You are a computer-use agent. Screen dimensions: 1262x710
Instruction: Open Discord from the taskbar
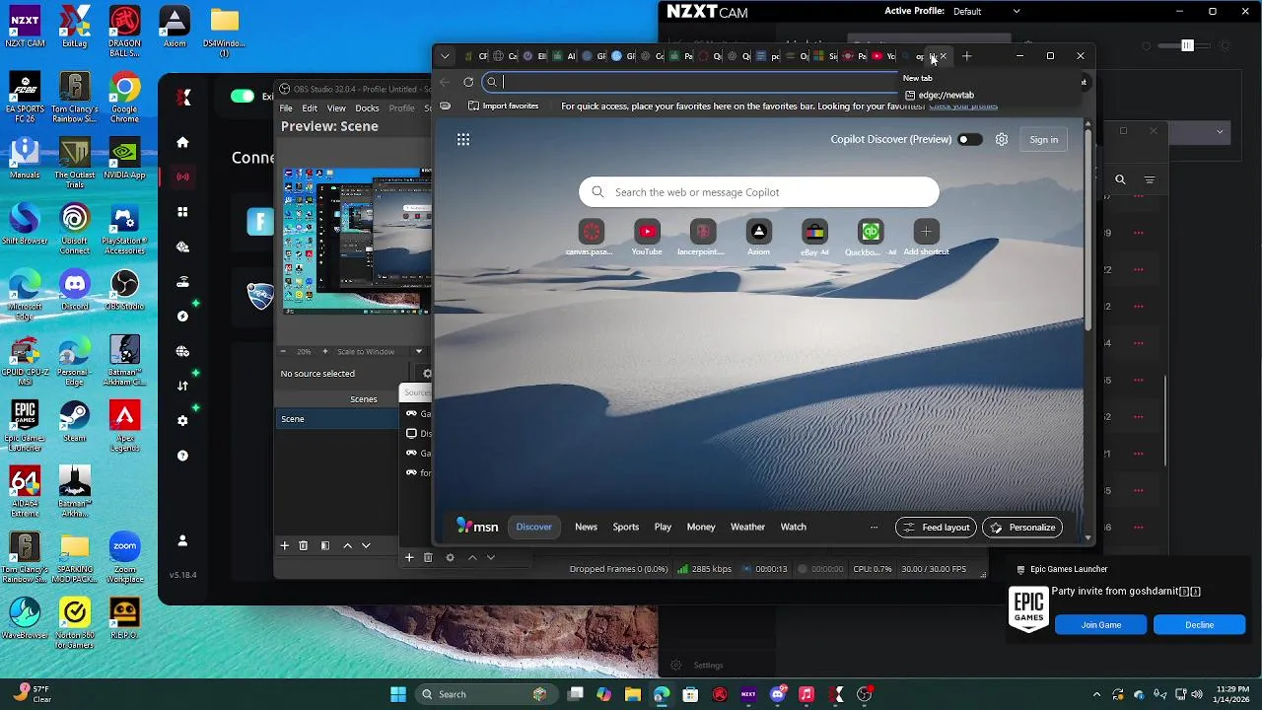pyautogui.click(x=778, y=694)
